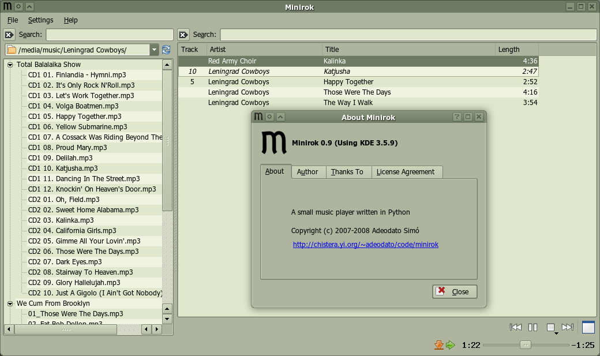600x356 pixels.
Task: Click the large Minirok logo in About dialog
Action: click(273, 143)
